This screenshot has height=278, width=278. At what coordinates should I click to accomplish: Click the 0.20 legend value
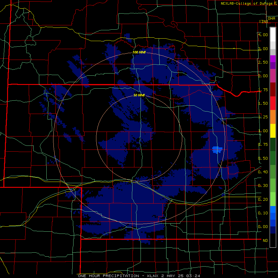tap(263, 199)
